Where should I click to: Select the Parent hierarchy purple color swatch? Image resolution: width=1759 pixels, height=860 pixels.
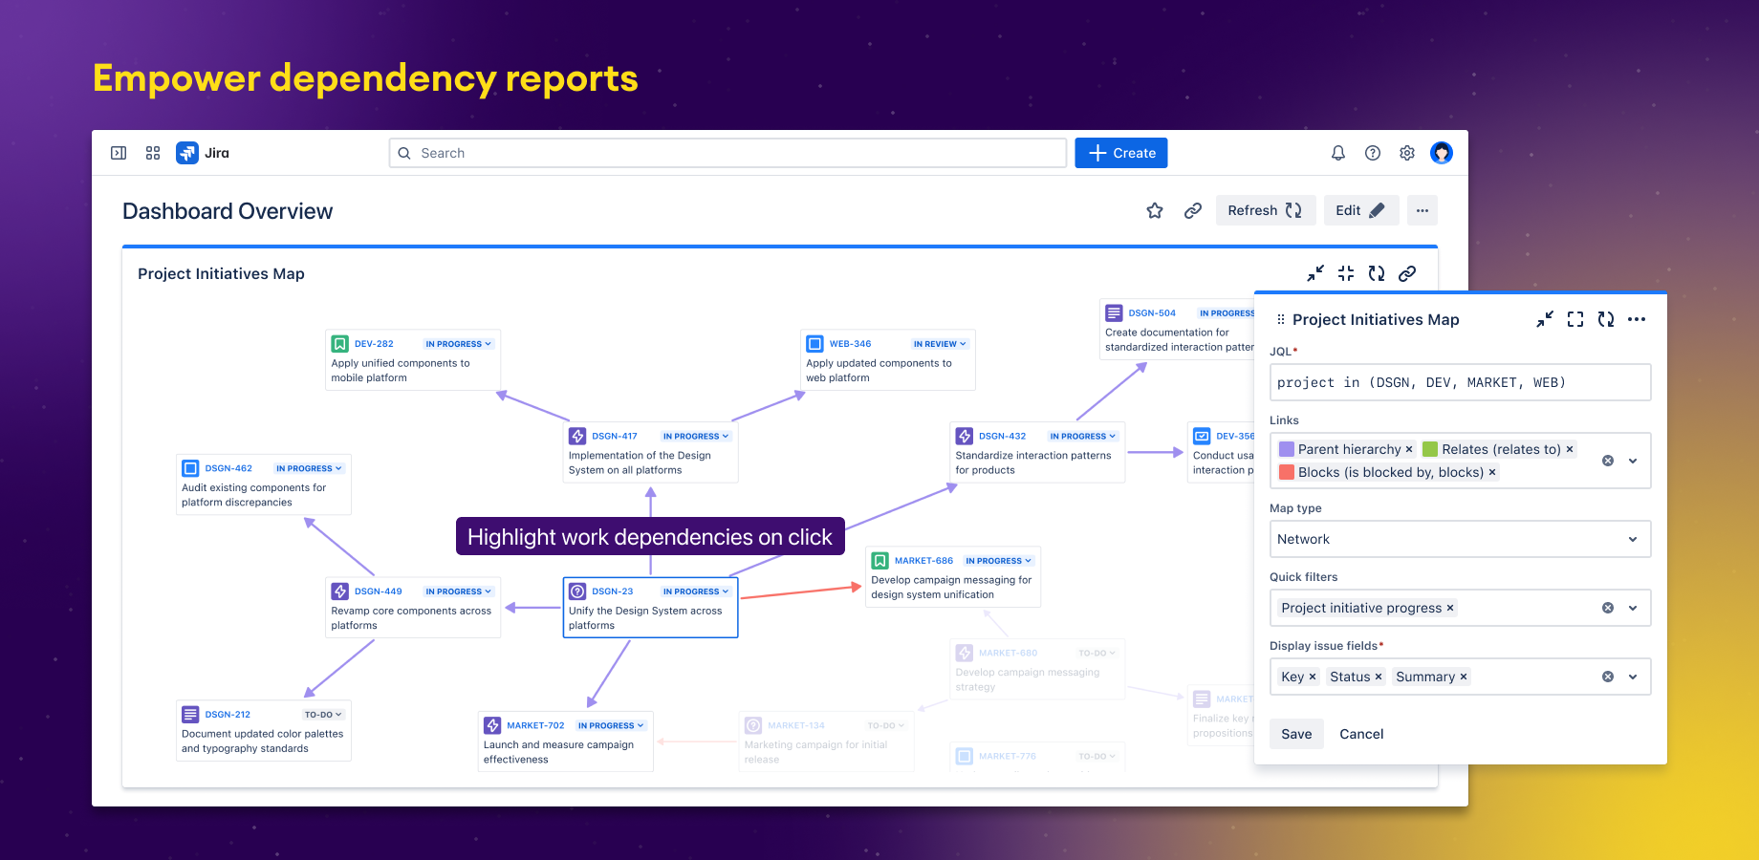tap(1288, 448)
